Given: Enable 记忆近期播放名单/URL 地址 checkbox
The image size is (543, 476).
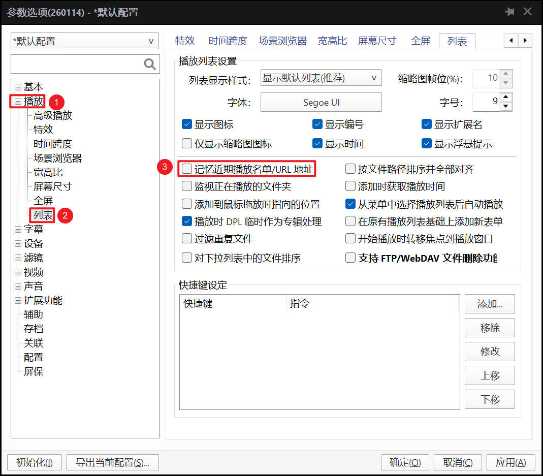Looking at the screenshot, I should [x=187, y=169].
